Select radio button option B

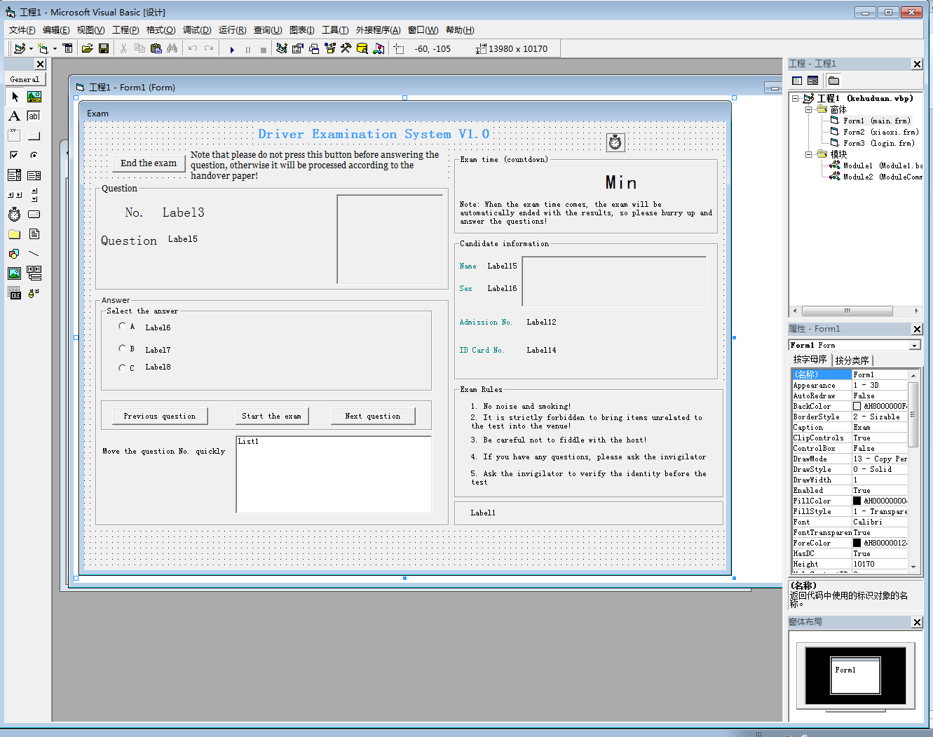point(123,349)
